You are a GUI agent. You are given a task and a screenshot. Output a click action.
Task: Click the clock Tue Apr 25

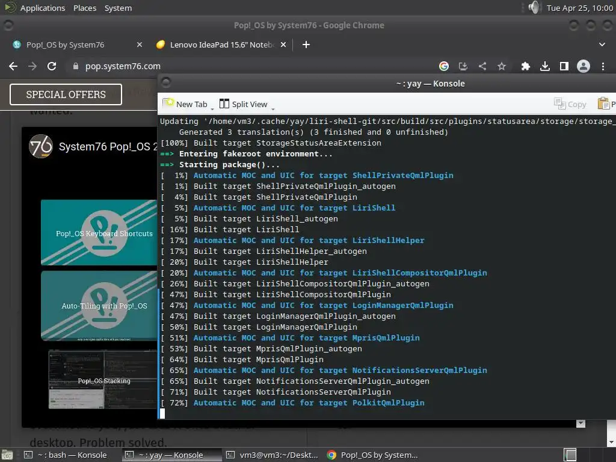point(579,8)
